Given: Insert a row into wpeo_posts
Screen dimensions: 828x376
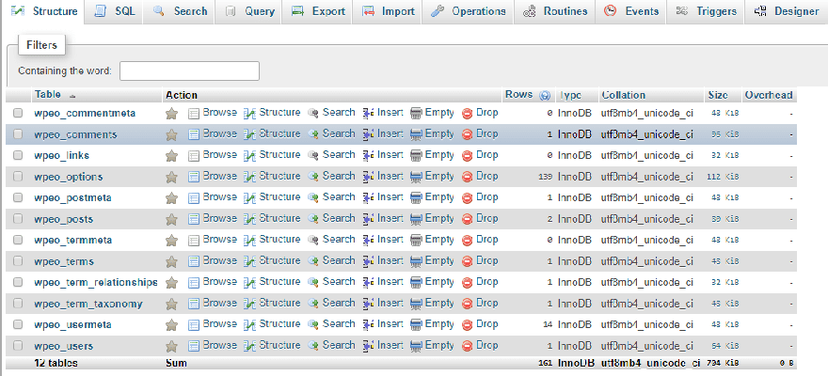Looking at the screenshot, I should click(383, 218).
